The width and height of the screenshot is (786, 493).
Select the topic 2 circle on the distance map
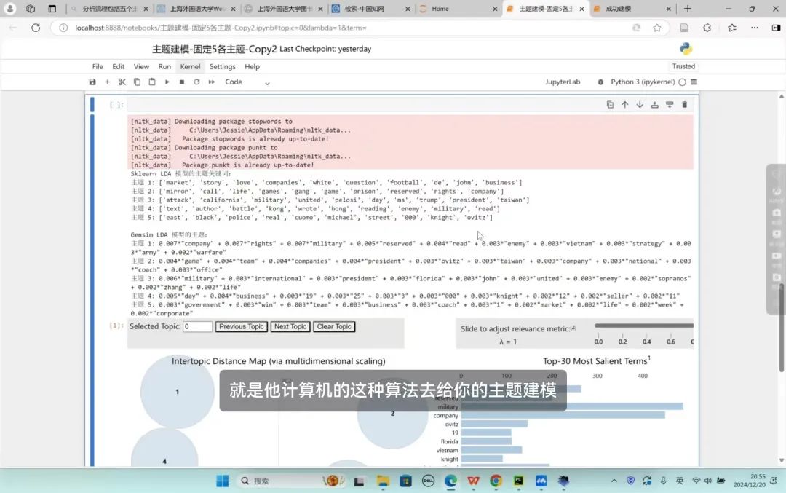click(x=392, y=414)
